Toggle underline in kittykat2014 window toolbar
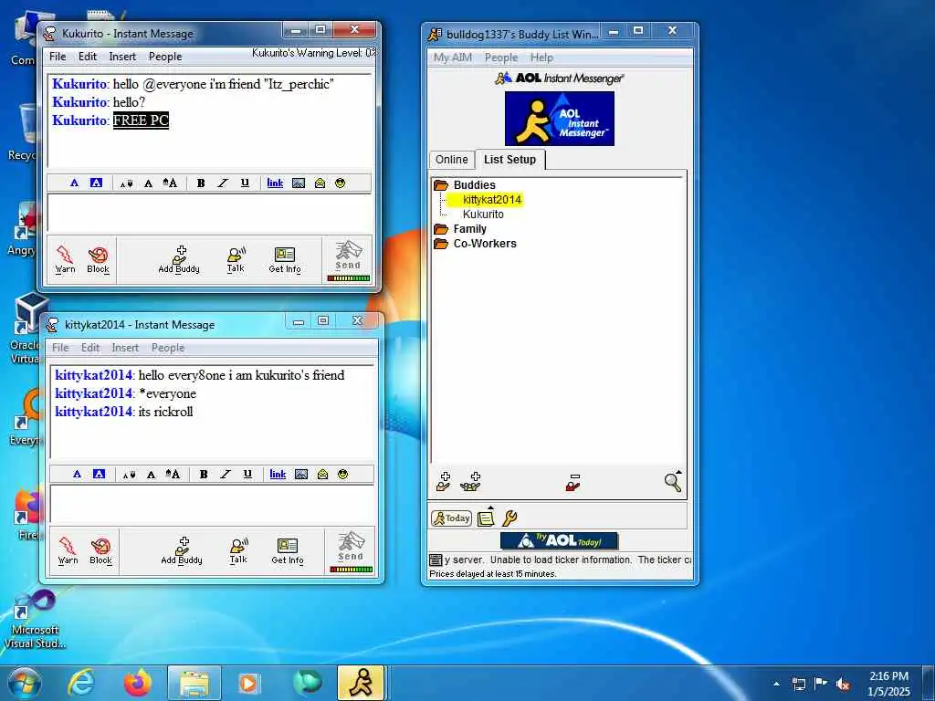Viewport: 935px width, 701px height. (x=247, y=474)
